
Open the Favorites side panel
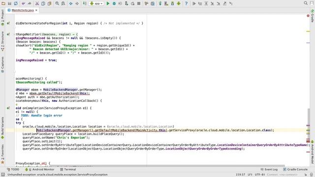coord(2,154)
